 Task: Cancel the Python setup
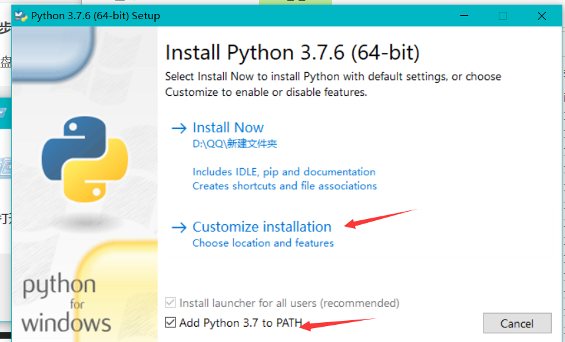click(x=517, y=323)
